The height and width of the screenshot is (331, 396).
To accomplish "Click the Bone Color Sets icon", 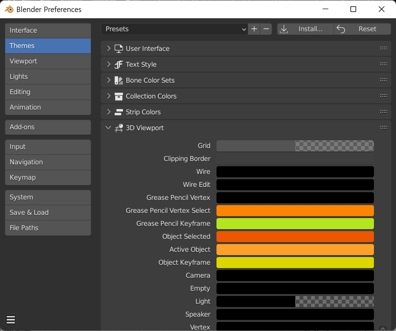I will tap(119, 80).
